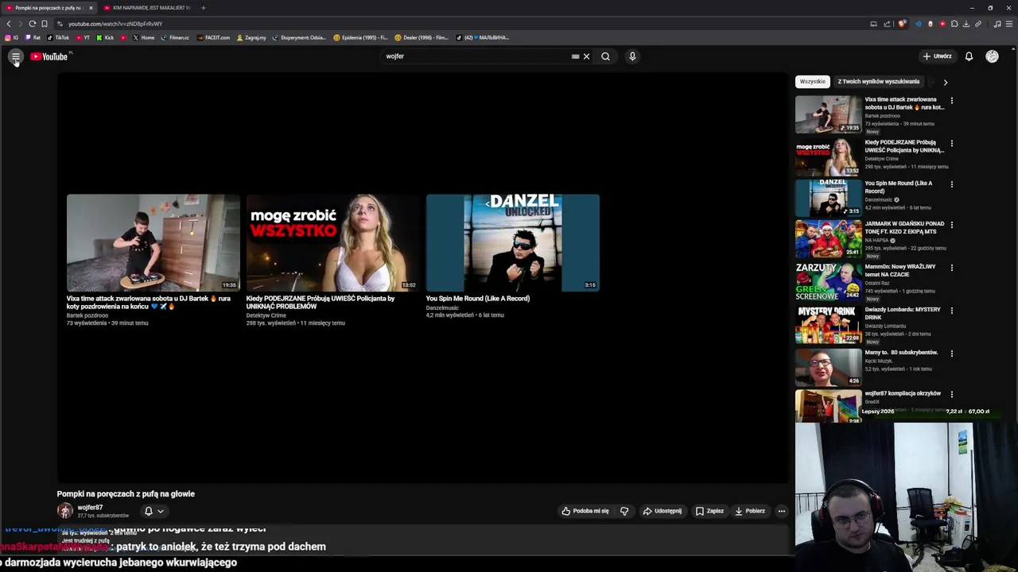Save the video with Zapisz

[x=709, y=511]
